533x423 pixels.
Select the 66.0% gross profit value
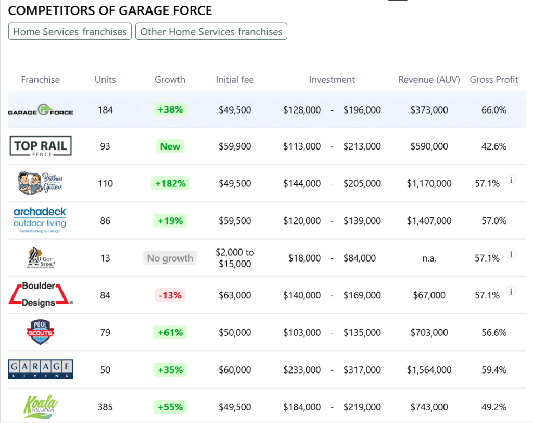point(493,110)
